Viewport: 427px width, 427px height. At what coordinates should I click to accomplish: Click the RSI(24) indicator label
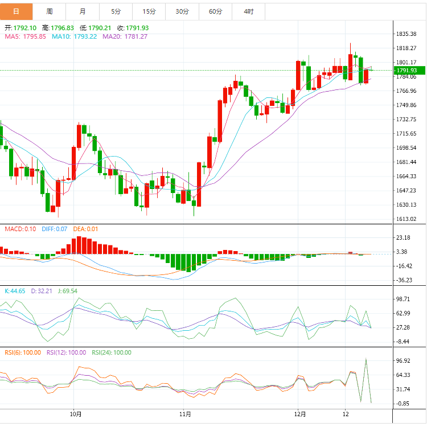click(111, 352)
